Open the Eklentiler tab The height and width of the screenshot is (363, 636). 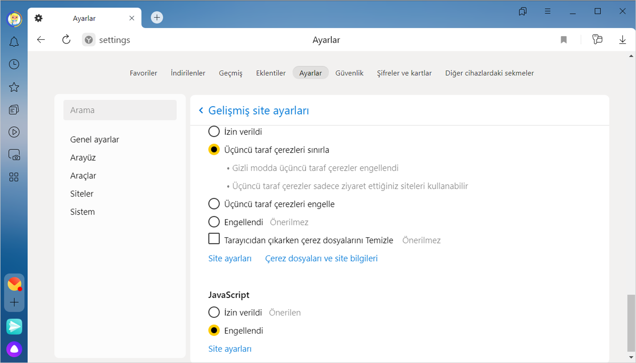click(x=271, y=73)
